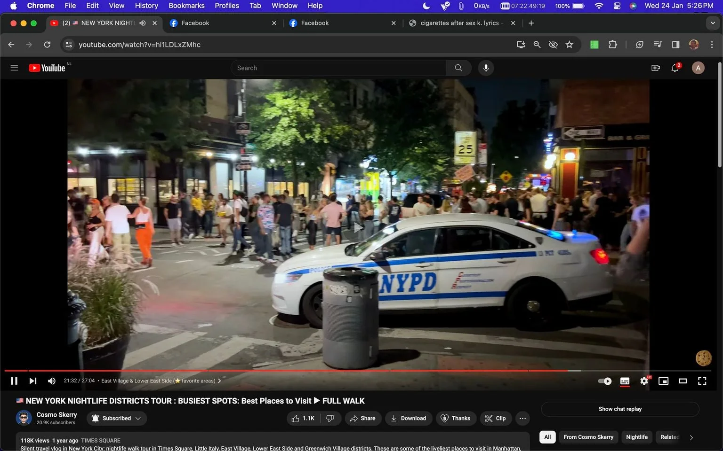
Task: Pause the video playback
Action: pos(14,381)
